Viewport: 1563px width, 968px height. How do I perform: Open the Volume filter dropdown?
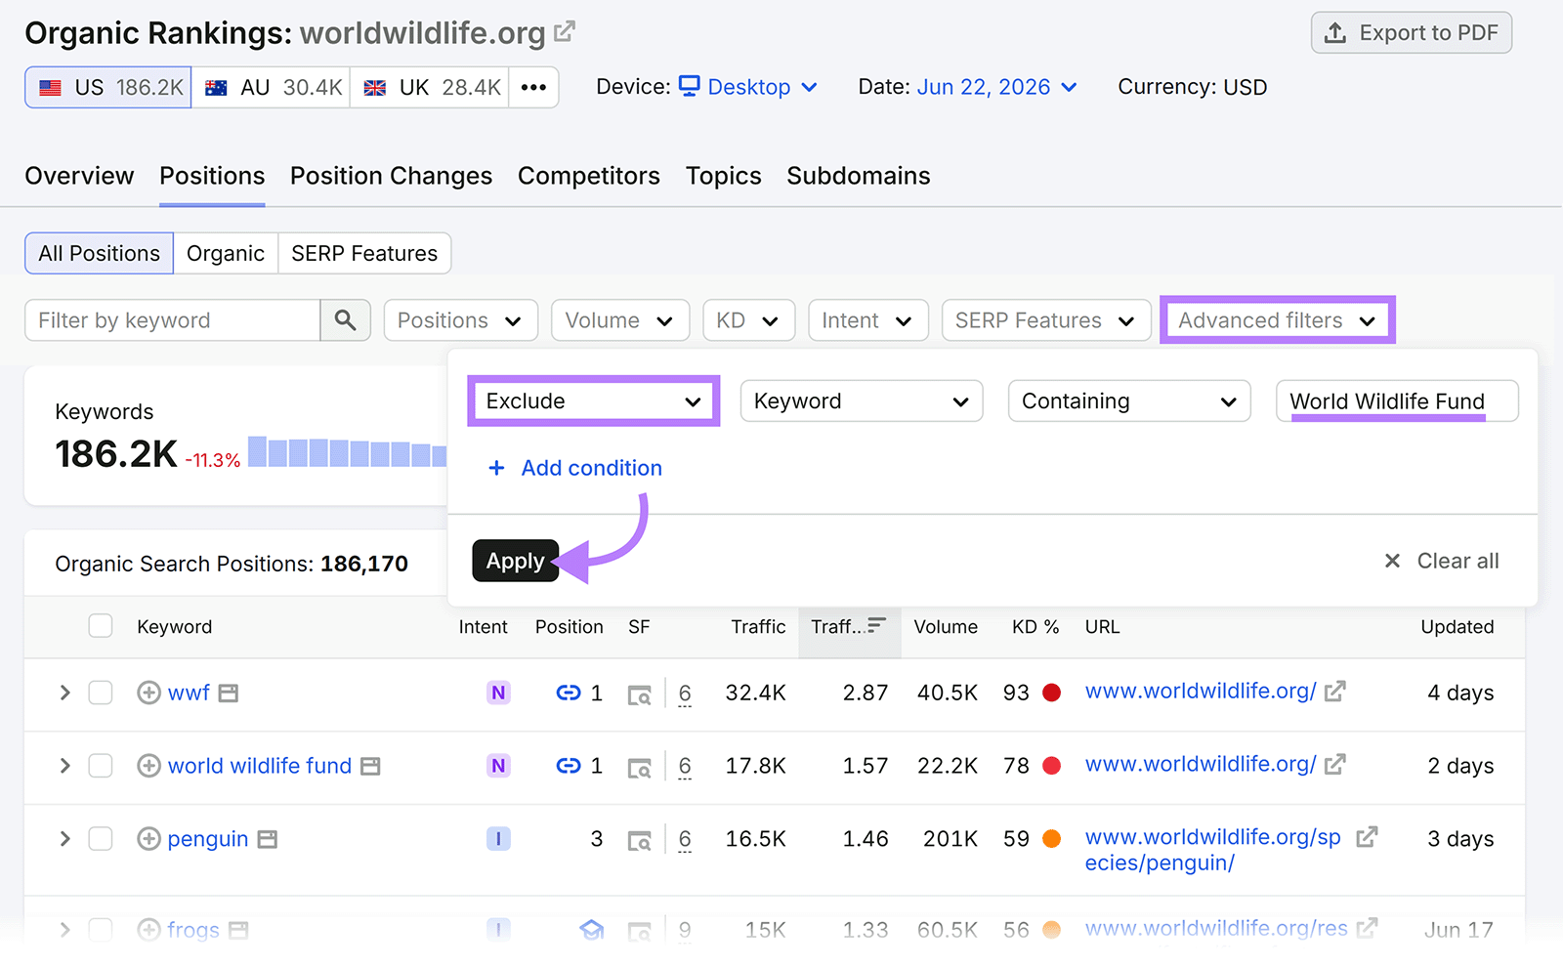pos(620,320)
